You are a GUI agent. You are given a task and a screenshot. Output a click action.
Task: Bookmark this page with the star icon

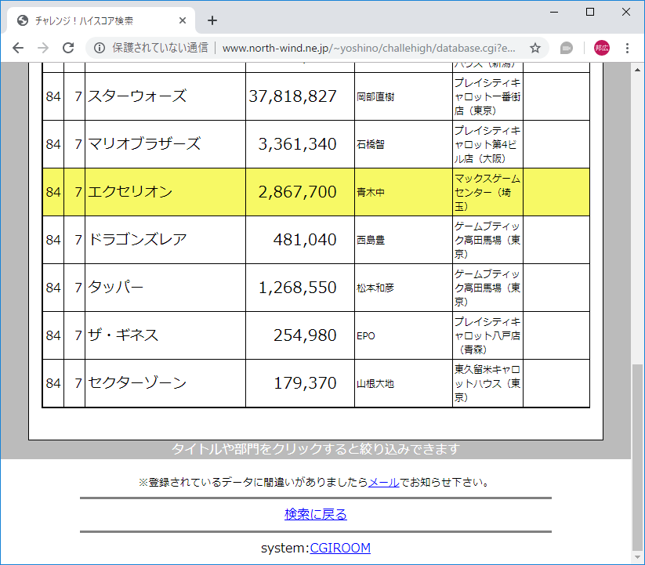(x=536, y=48)
